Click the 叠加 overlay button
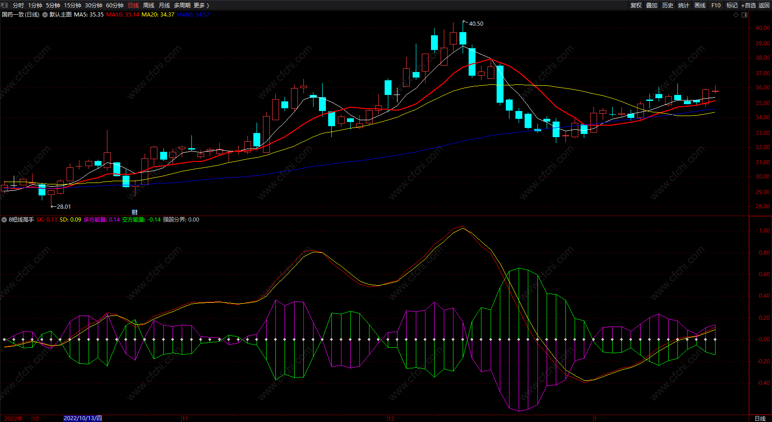Screen dimensions: 772x422 (x=652, y=6)
